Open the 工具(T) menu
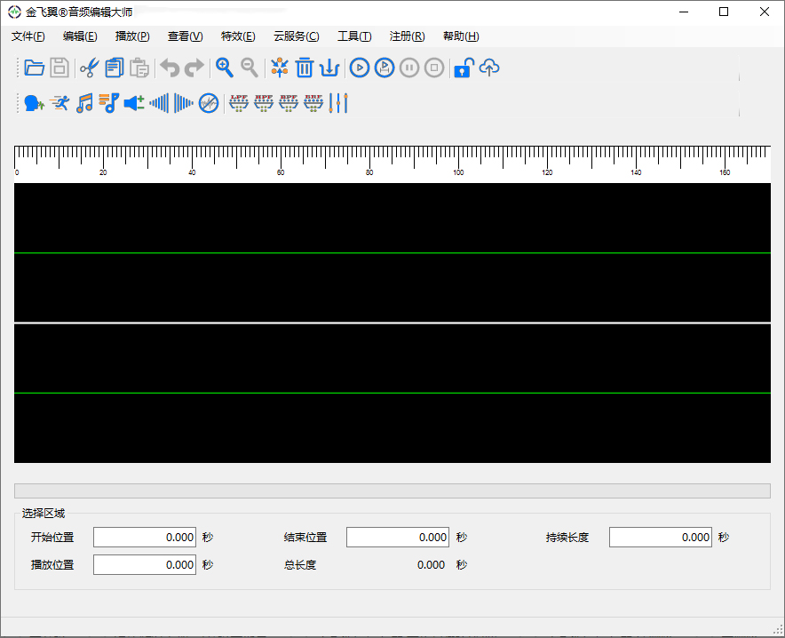This screenshot has height=638, width=785. [354, 36]
